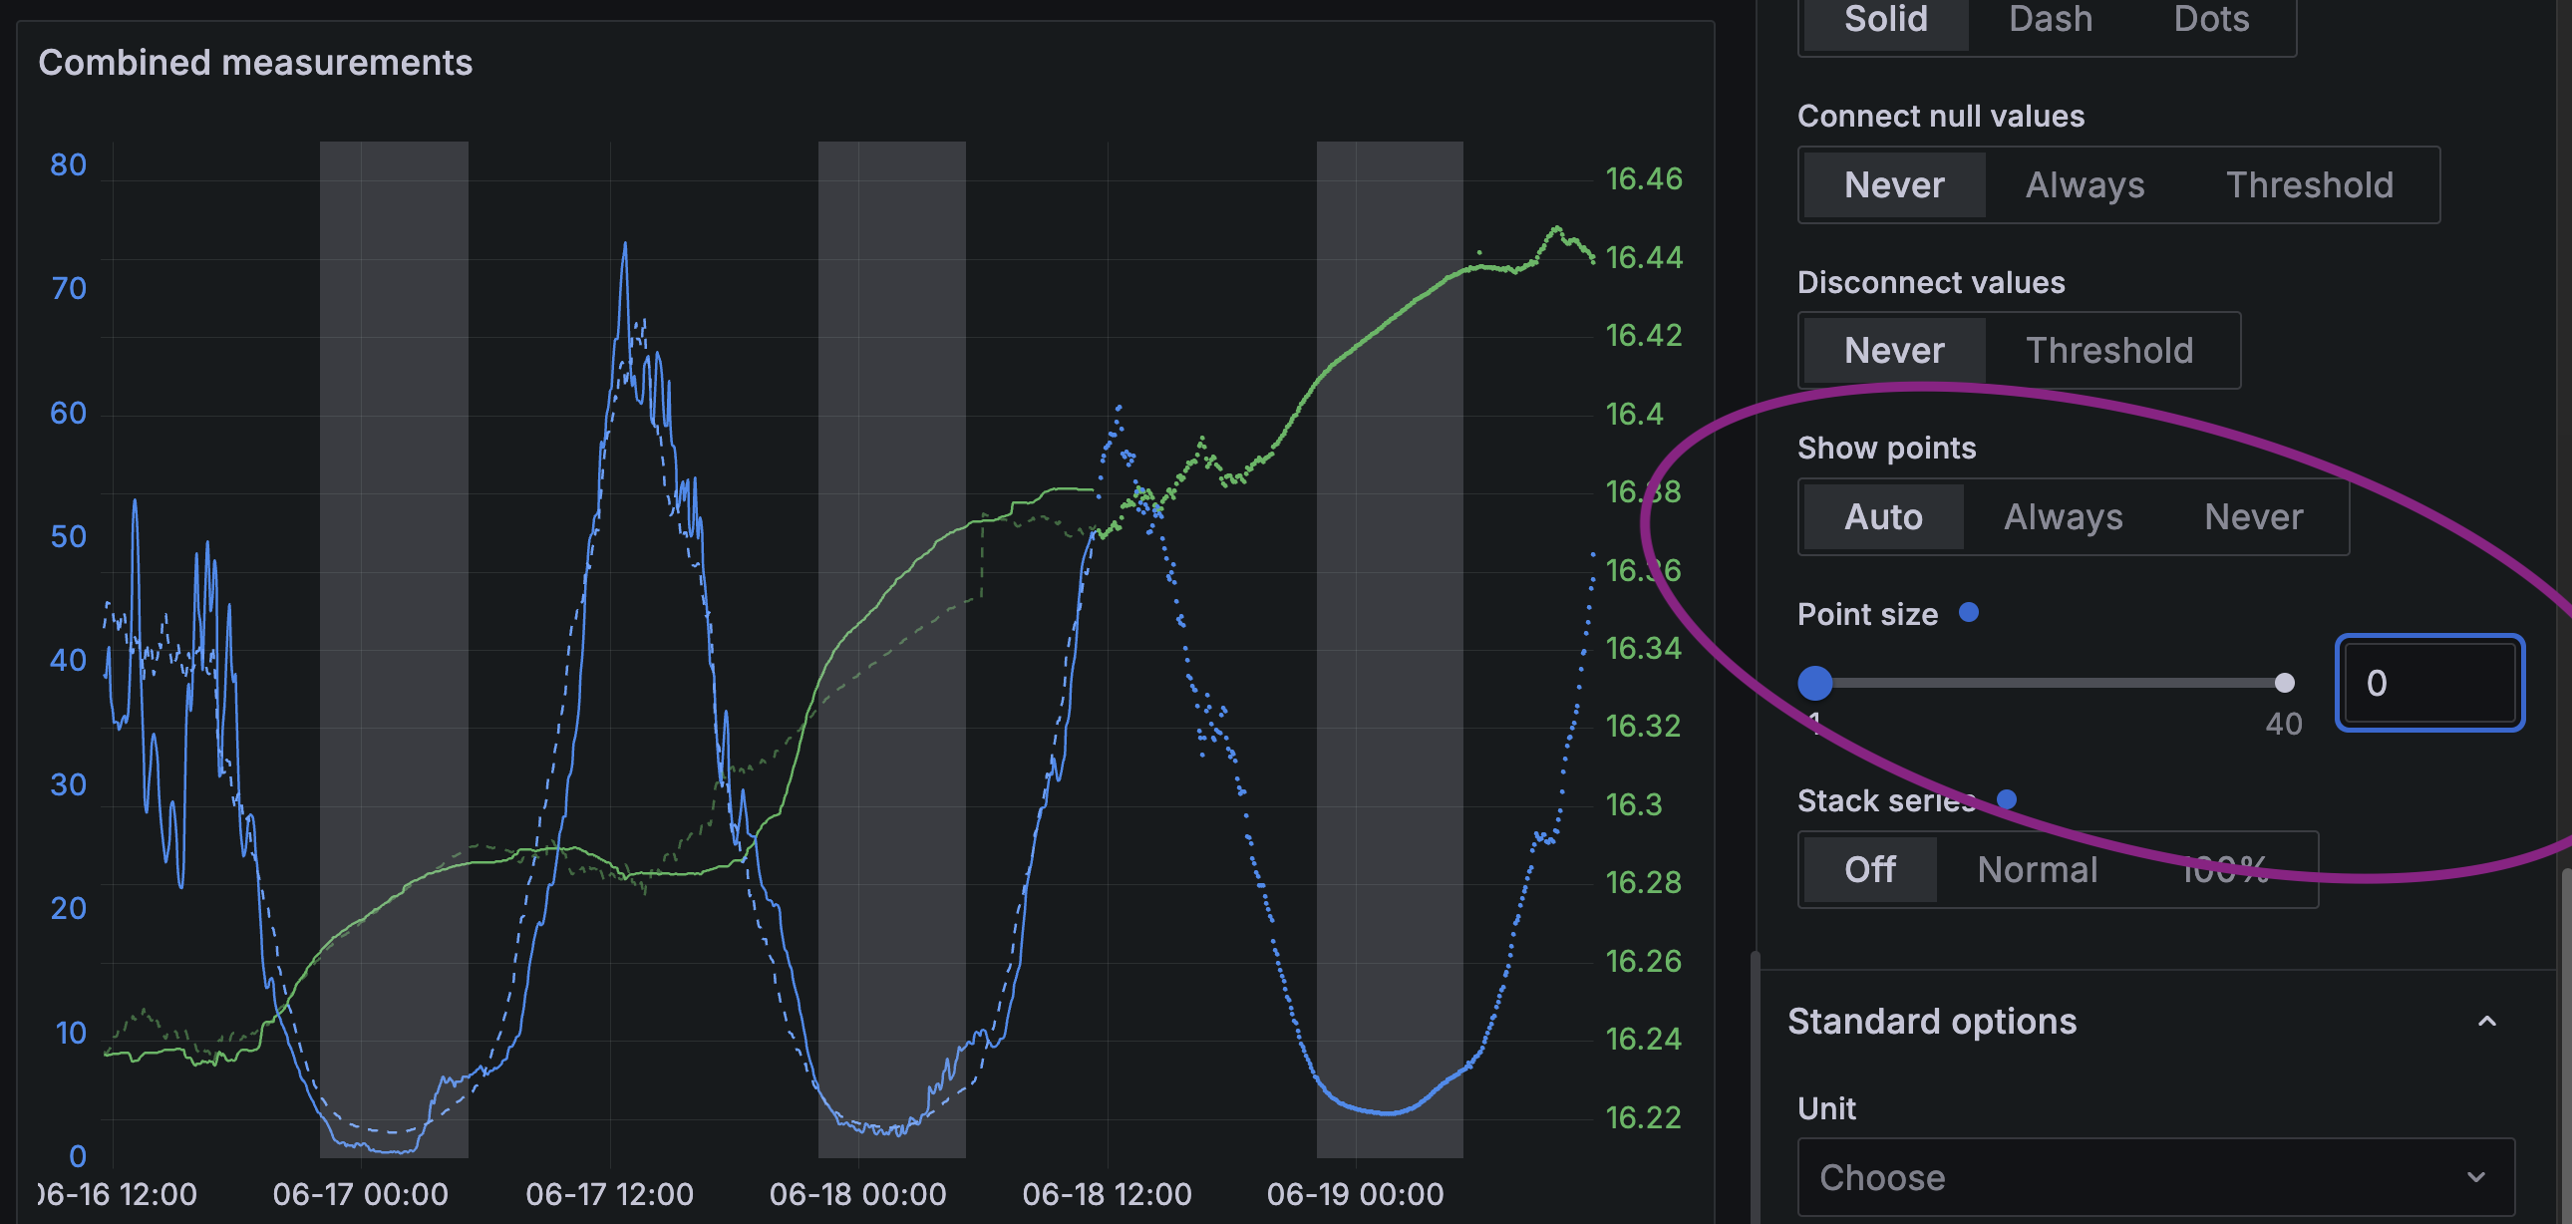
Task: Set Disconnect values to Threshold
Action: (x=2108, y=351)
